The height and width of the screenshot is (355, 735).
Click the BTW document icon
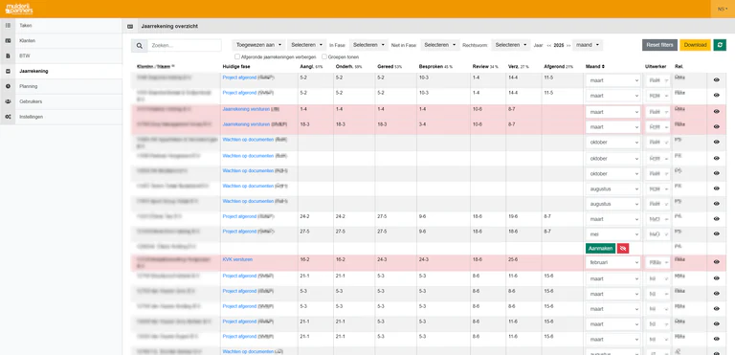click(x=8, y=55)
